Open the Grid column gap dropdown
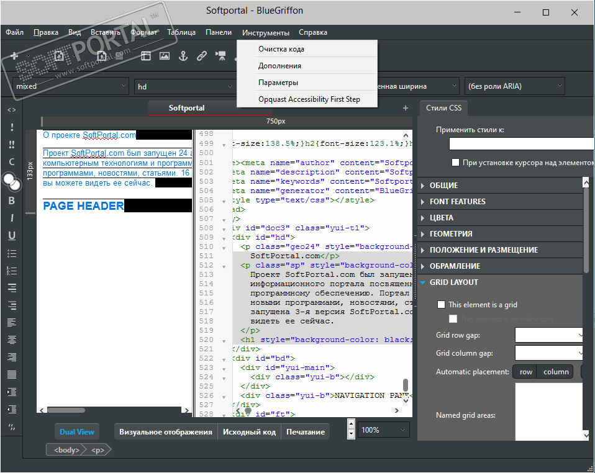Image resolution: width=595 pixels, height=473 pixels. pyautogui.click(x=548, y=353)
